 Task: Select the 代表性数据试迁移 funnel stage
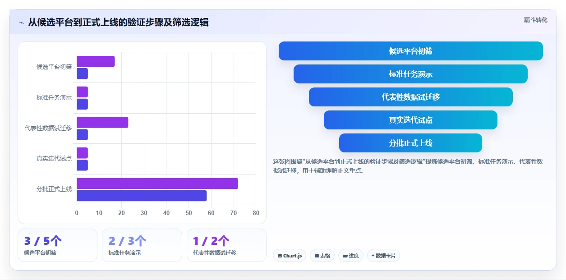tap(411, 97)
